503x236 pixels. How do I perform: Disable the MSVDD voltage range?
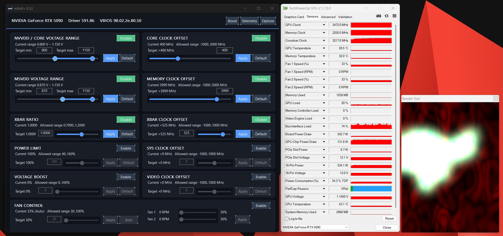pos(126,79)
